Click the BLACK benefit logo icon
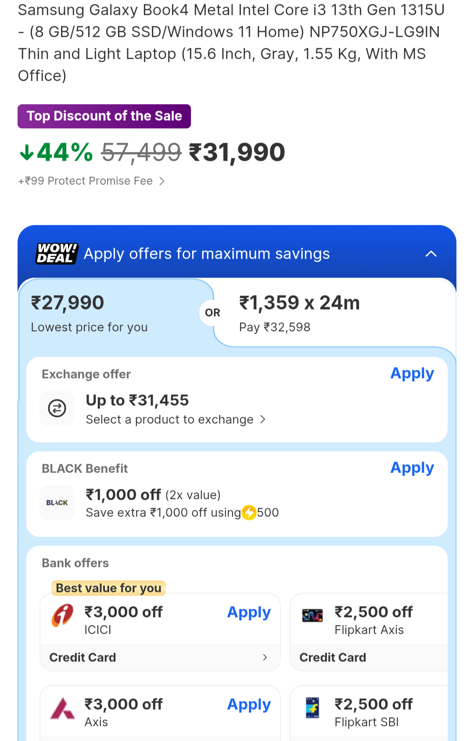Image resolution: width=474 pixels, height=741 pixels. pos(57,502)
